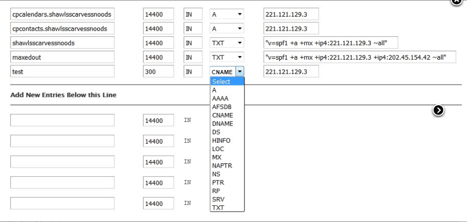Choose MX in the record type list
The width and height of the screenshot is (467, 222).
click(x=217, y=157)
